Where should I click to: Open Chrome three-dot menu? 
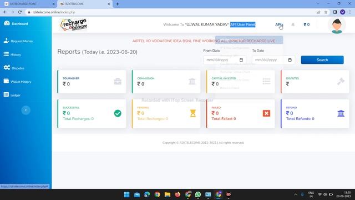[350, 12]
